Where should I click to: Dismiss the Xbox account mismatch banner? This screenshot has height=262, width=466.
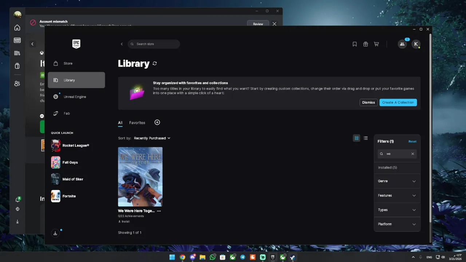click(275, 24)
